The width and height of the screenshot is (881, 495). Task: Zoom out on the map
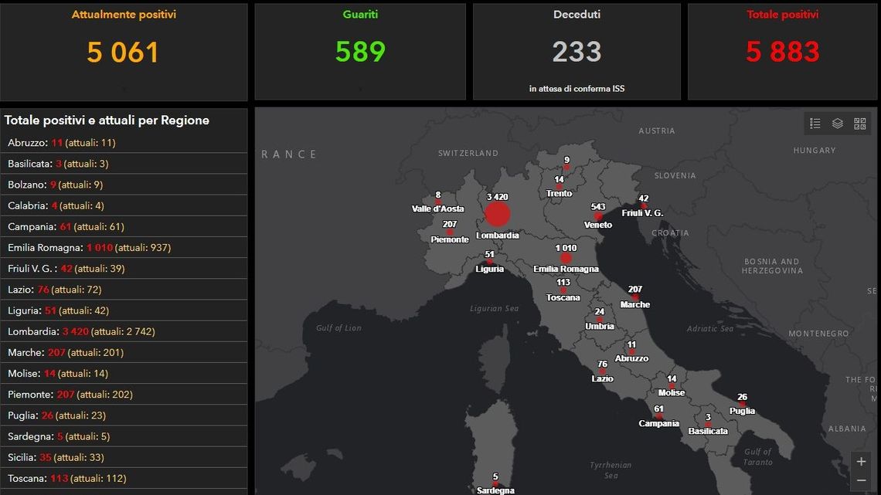pyautogui.click(x=861, y=481)
